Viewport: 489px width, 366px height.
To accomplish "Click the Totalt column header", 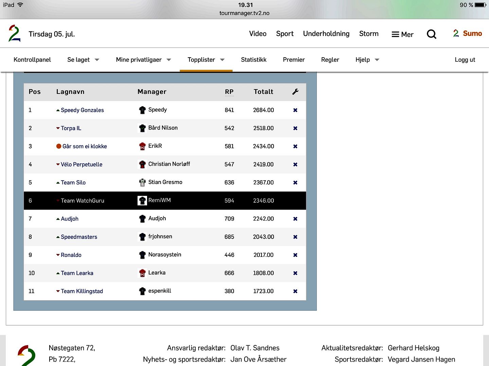I will point(264,92).
